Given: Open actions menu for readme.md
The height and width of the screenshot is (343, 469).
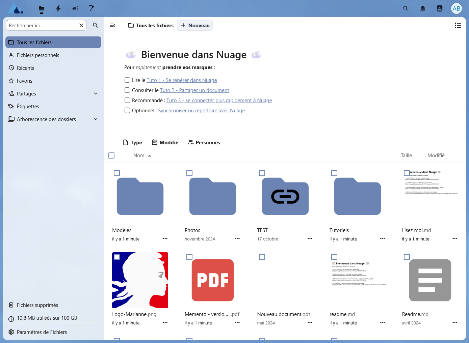Looking at the screenshot, I should click(383, 322).
